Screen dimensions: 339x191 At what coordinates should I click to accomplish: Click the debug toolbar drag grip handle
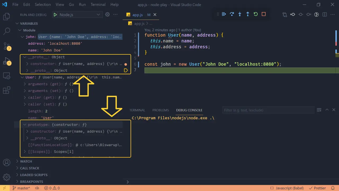218,14
